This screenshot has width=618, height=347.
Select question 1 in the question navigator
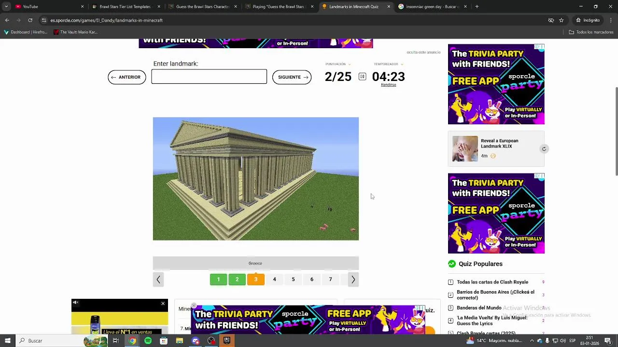pos(218,279)
